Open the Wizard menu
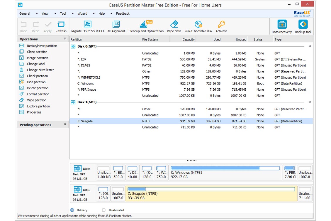 tap(82, 14)
